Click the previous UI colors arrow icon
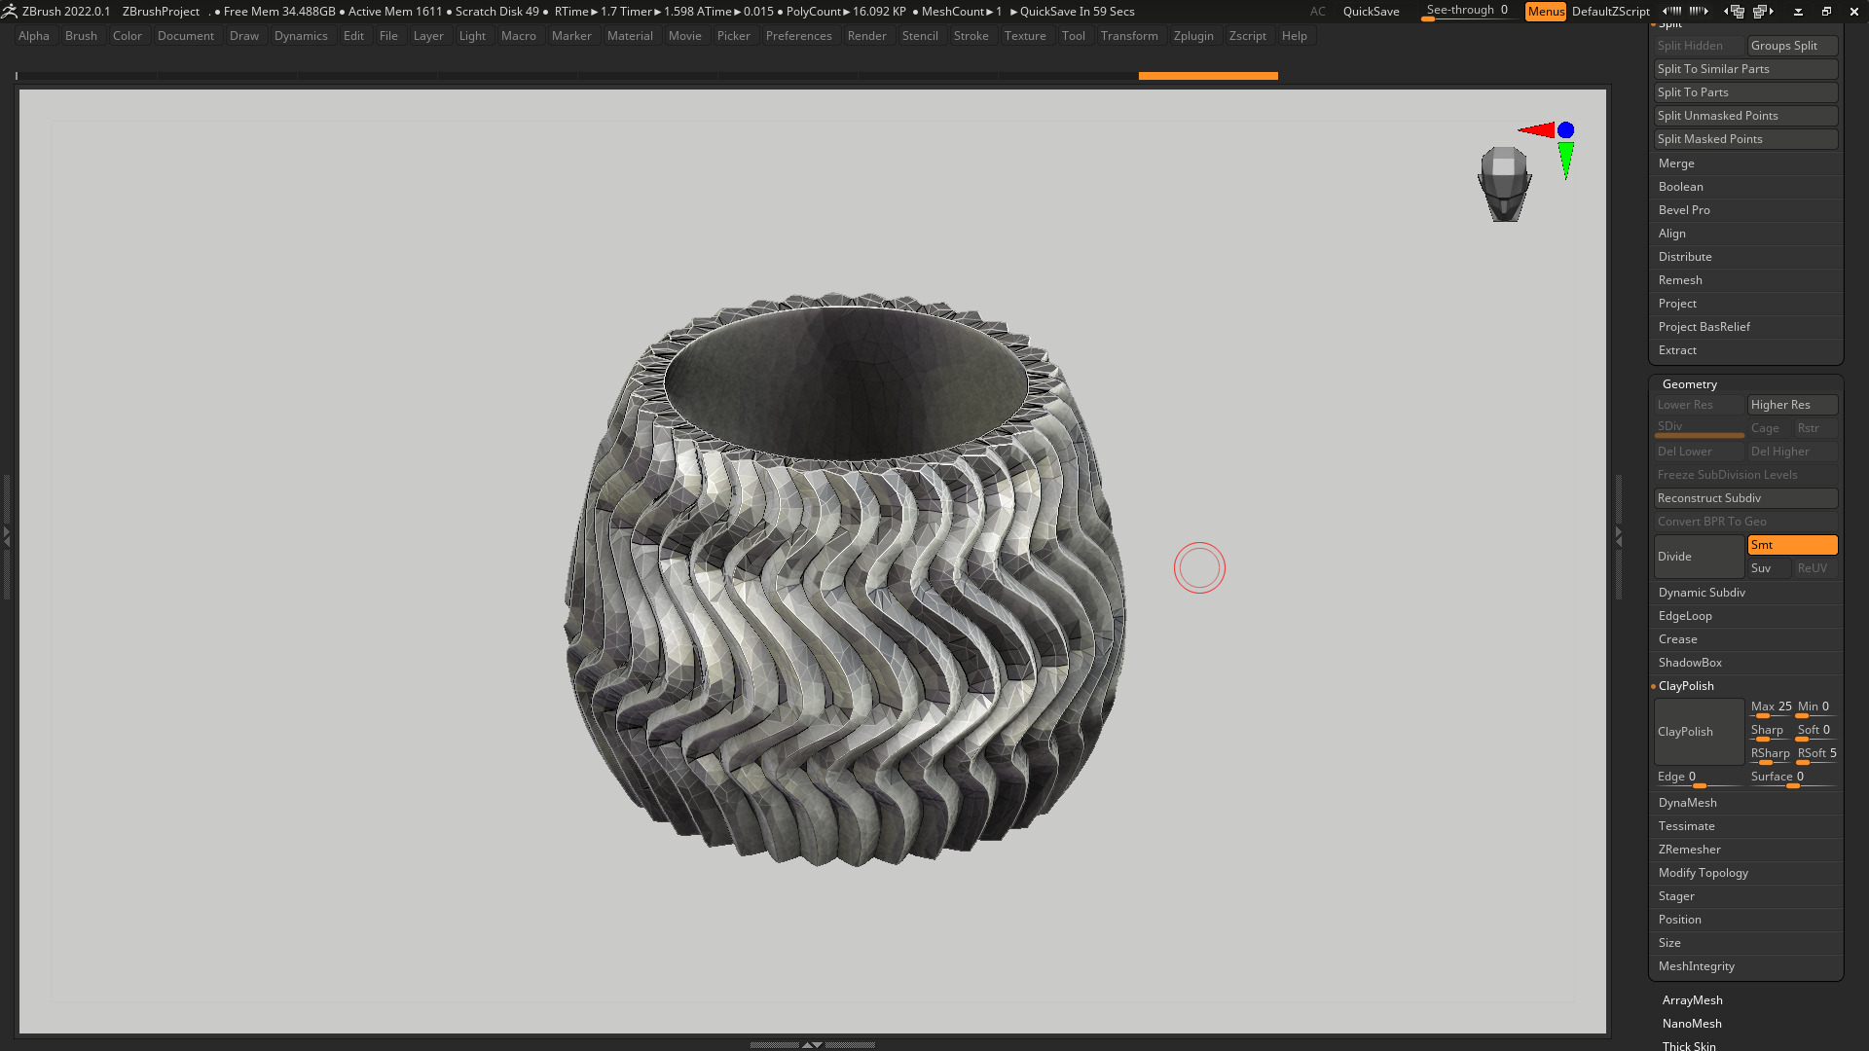Screen dimensions: 1869x1051 point(1670,11)
